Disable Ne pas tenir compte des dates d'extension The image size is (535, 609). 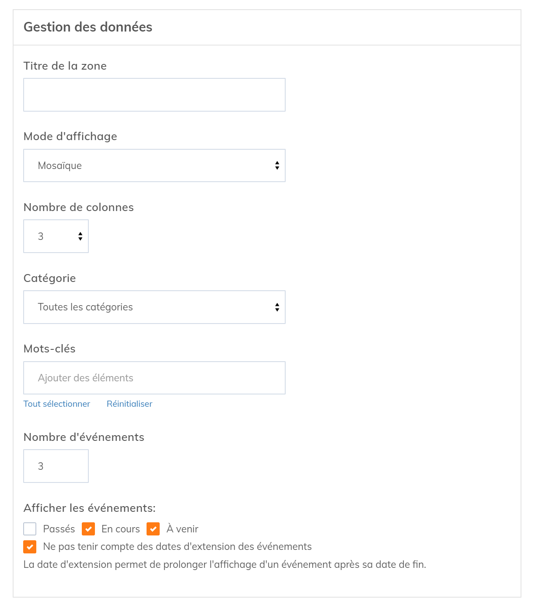click(x=30, y=547)
